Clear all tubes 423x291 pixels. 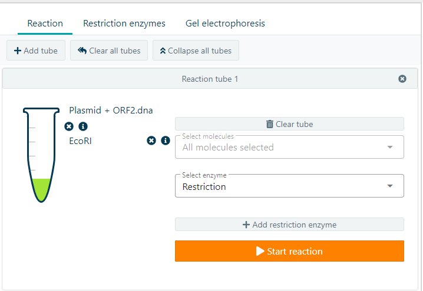(109, 51)
